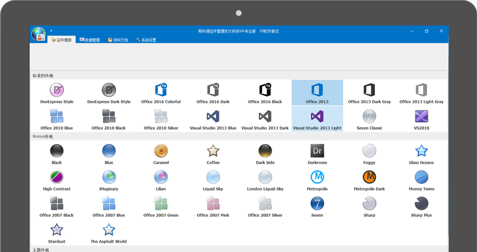Choose the Visual Studio 2013 Light skin
Viewport: 477px width, 252px height.
coord(317,119)
